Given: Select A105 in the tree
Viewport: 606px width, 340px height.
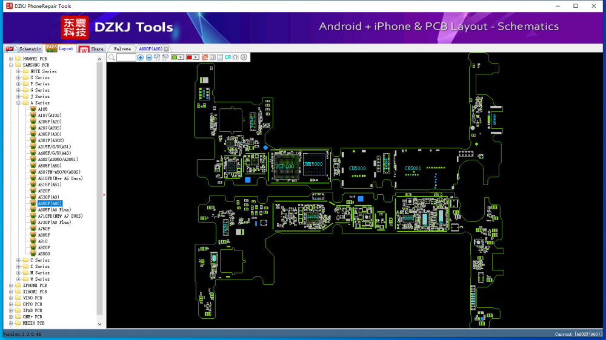Looking at the screenshot, I should tap(42, 110).
